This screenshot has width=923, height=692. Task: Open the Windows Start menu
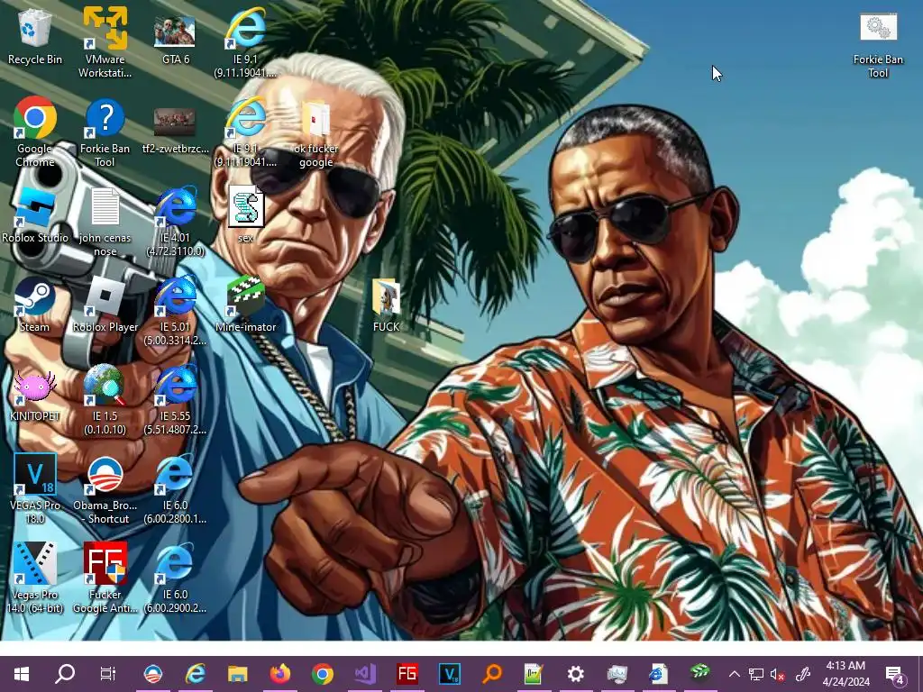(x=22, y=674)
